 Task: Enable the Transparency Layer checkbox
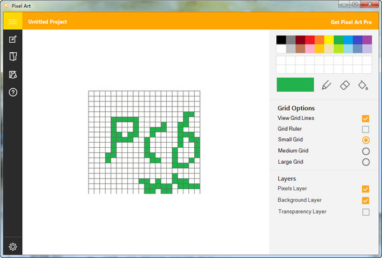(x=365, y=212)
